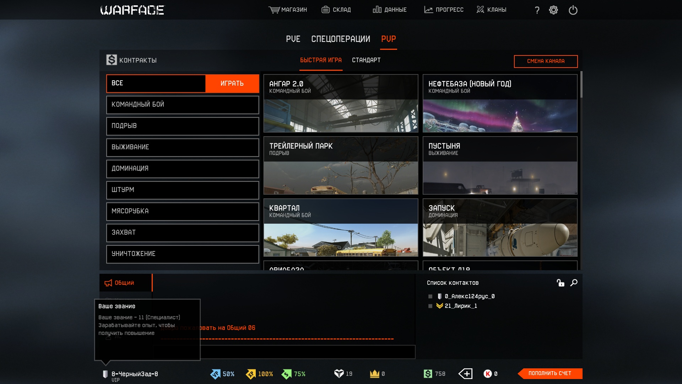Select the Квартал map thumbnail
682x384 pixels.
(x=341, y=228)
